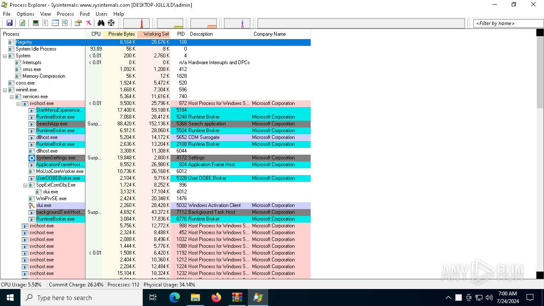Select the WmiPrvSE.exe process
Screen dimensions: 544x306
pos(156,198)
